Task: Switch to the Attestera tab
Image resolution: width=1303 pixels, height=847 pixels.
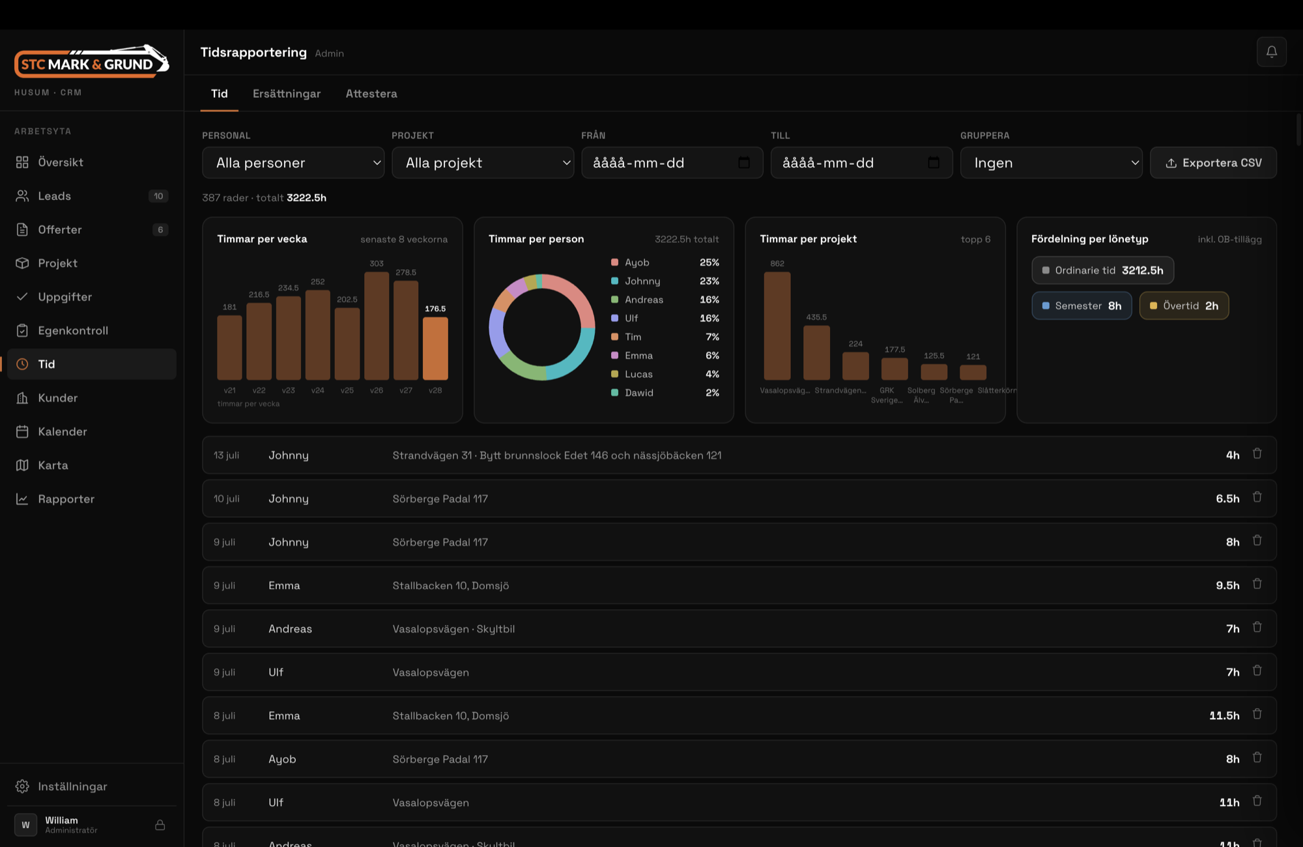Action: (x=371, y=94)
